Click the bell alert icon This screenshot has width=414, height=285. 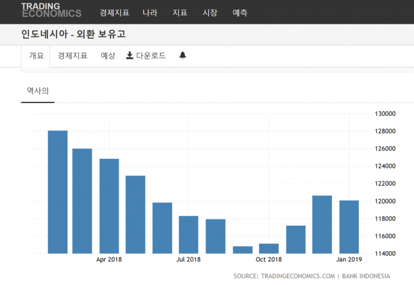coord(182,56)
